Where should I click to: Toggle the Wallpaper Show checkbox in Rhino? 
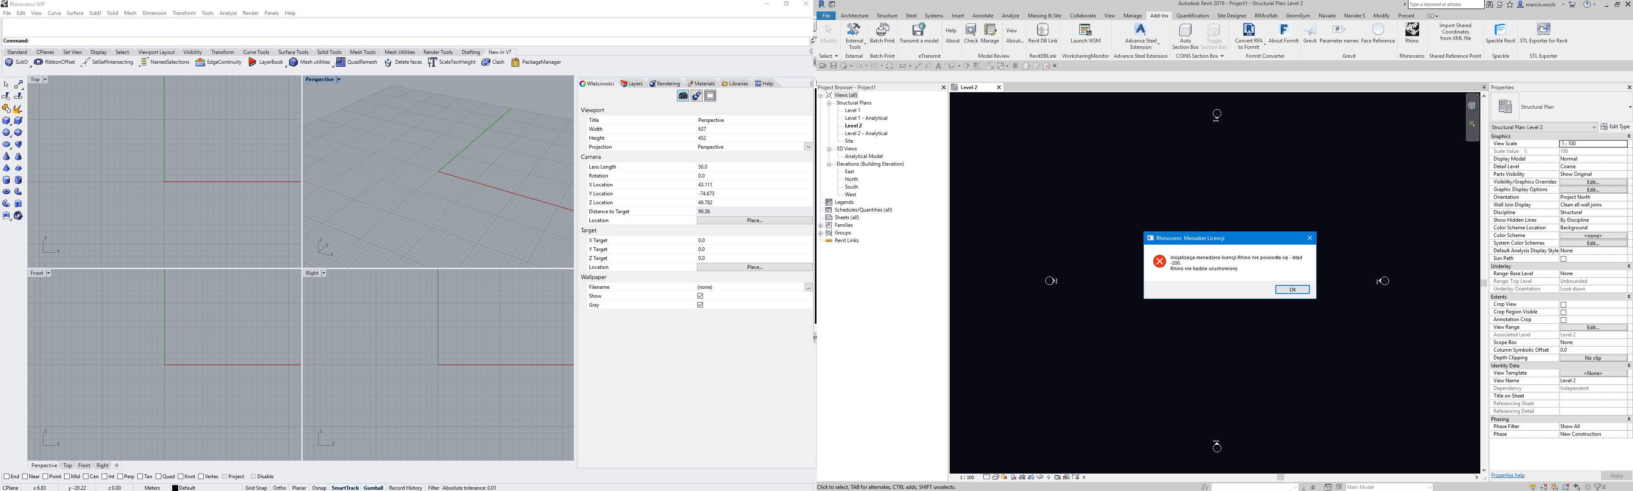coord(700,296)
